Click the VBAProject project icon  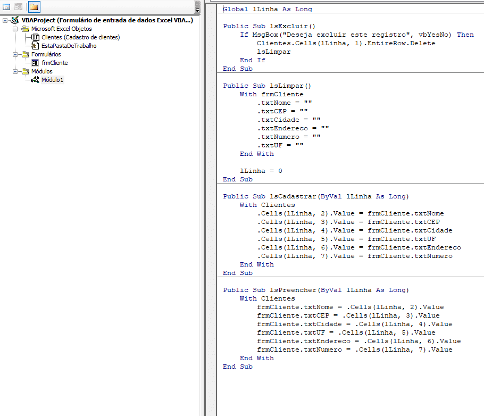click(14, 20)
